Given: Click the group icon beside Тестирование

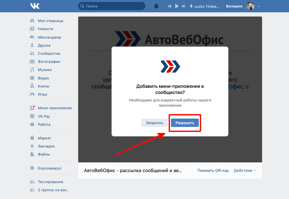Looking at the screenshot, I should (x=32, y=182).
